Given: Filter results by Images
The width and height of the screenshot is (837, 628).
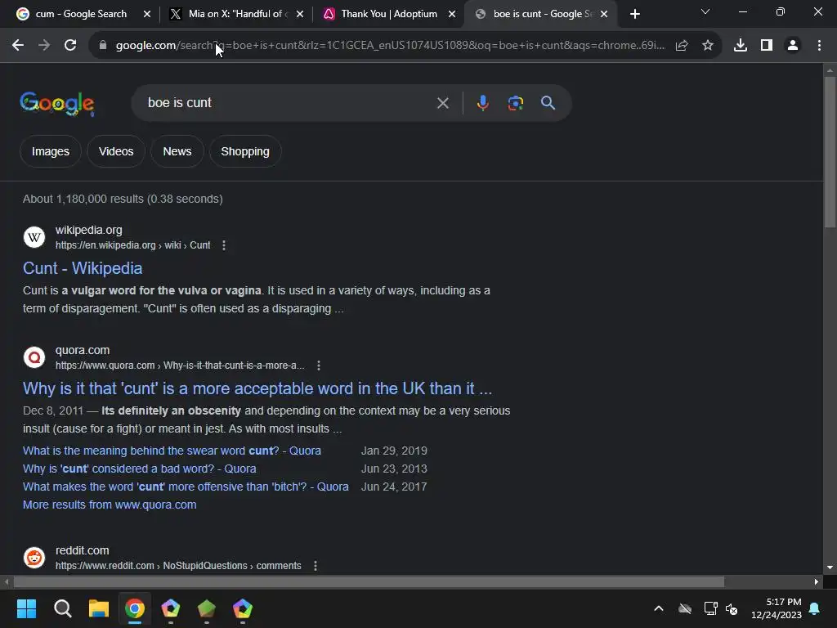Looking at the screenshot, I should 51,151.
